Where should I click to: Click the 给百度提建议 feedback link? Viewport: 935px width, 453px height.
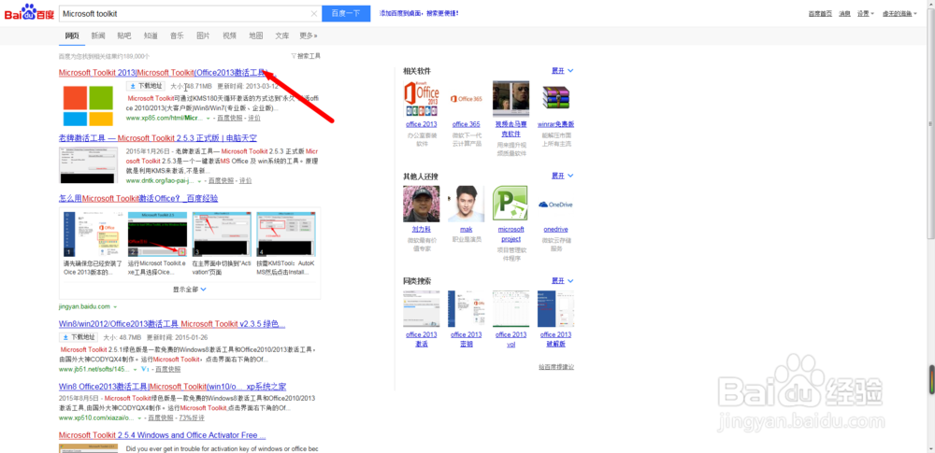555,367
